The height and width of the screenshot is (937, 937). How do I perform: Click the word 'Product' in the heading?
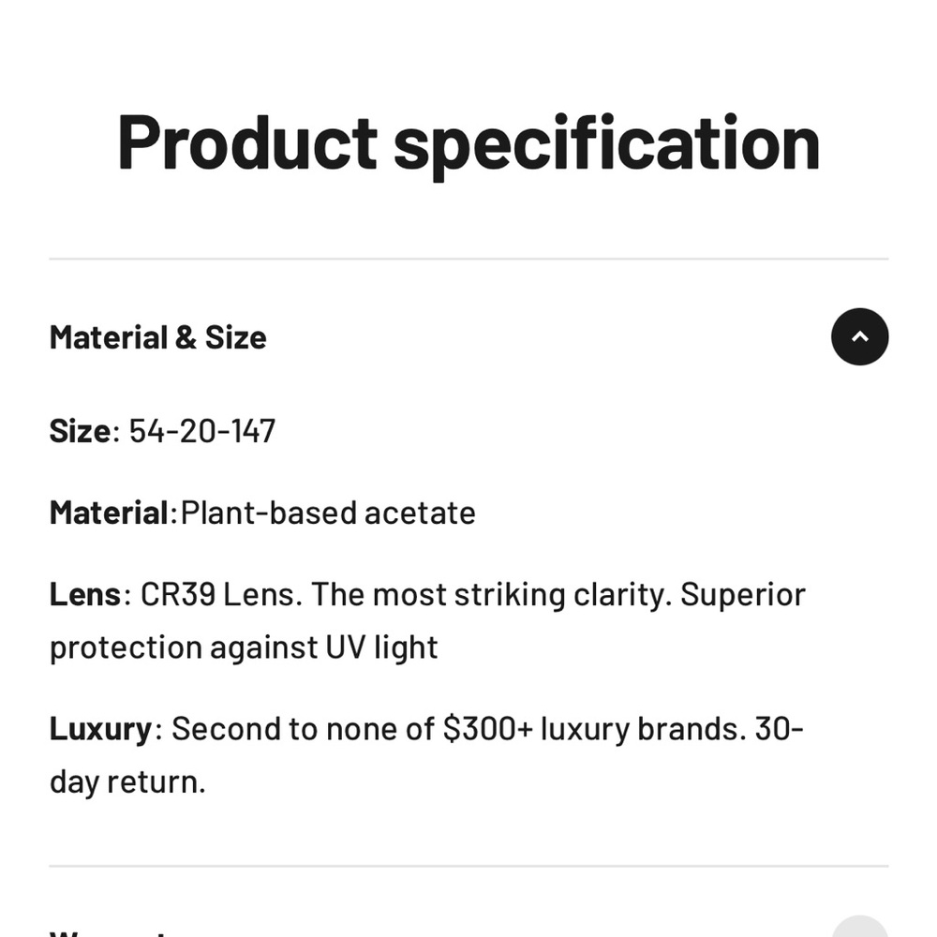[247, 142]
